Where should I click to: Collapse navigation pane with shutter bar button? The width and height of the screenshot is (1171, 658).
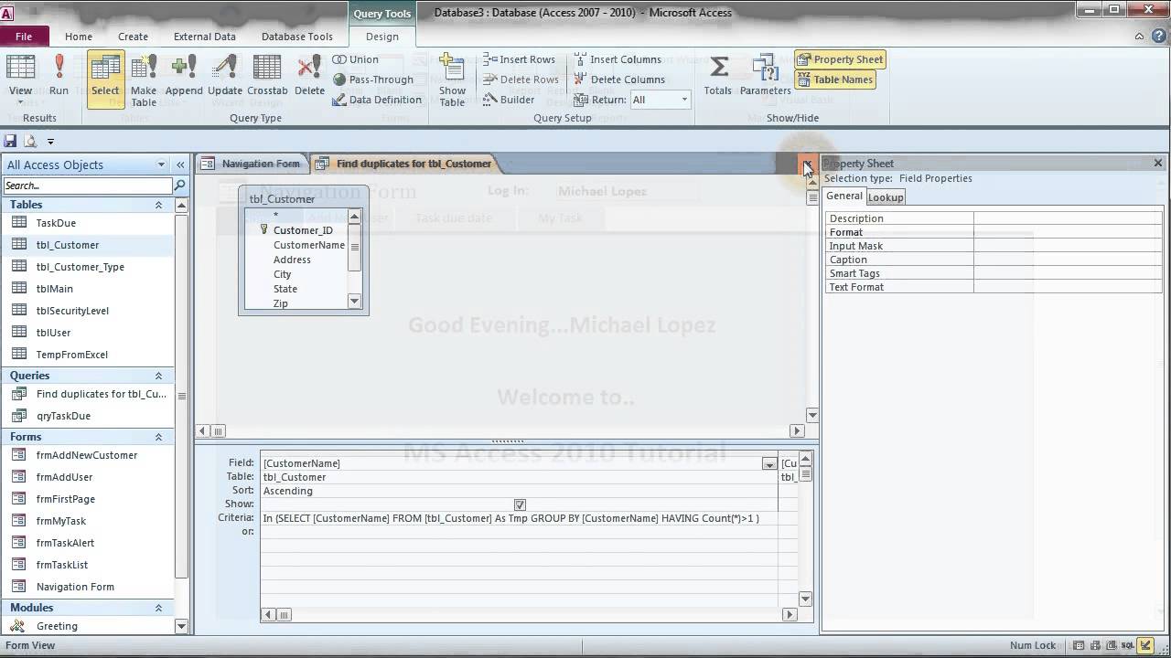[180, 164]
